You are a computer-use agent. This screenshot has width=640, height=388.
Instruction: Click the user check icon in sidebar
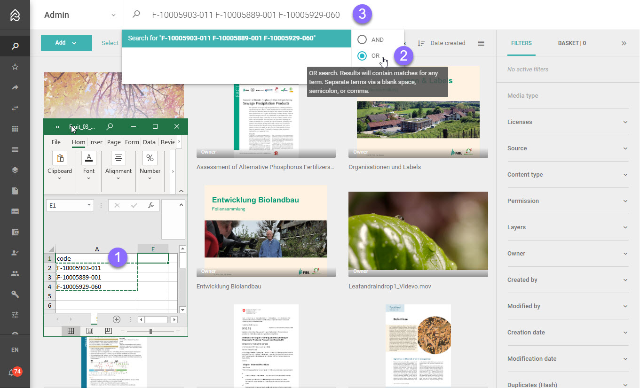[15, 253]
